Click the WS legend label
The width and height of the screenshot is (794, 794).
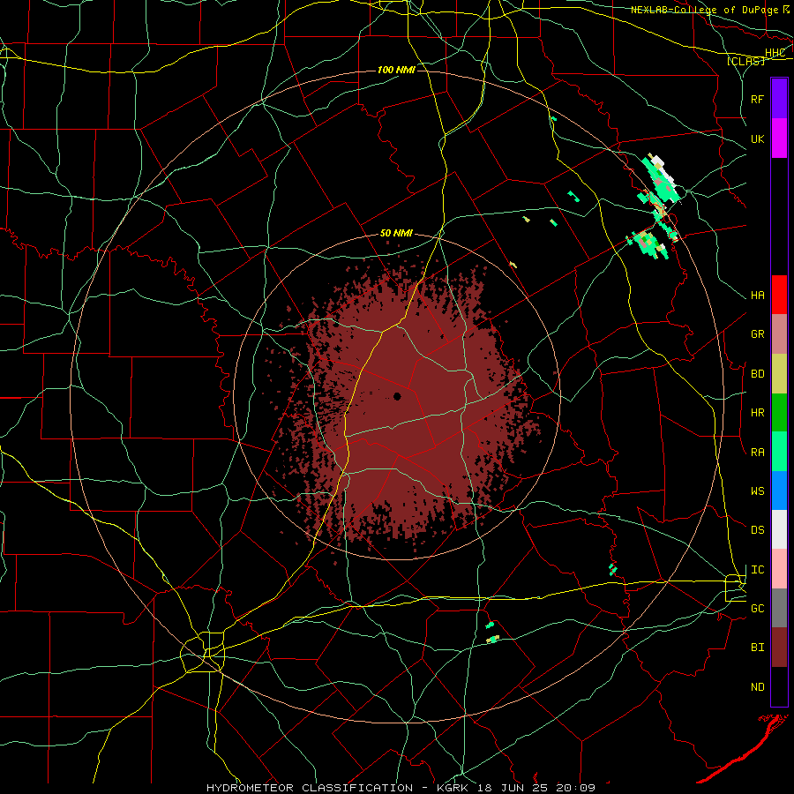click(757, 491)
